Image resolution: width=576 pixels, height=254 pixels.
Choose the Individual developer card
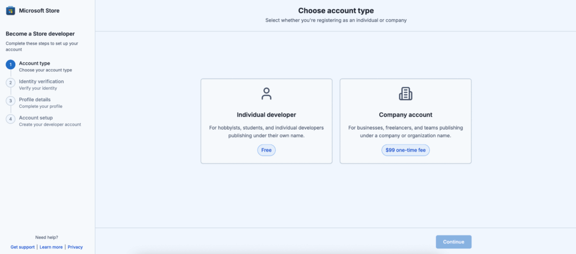[266, 121]
